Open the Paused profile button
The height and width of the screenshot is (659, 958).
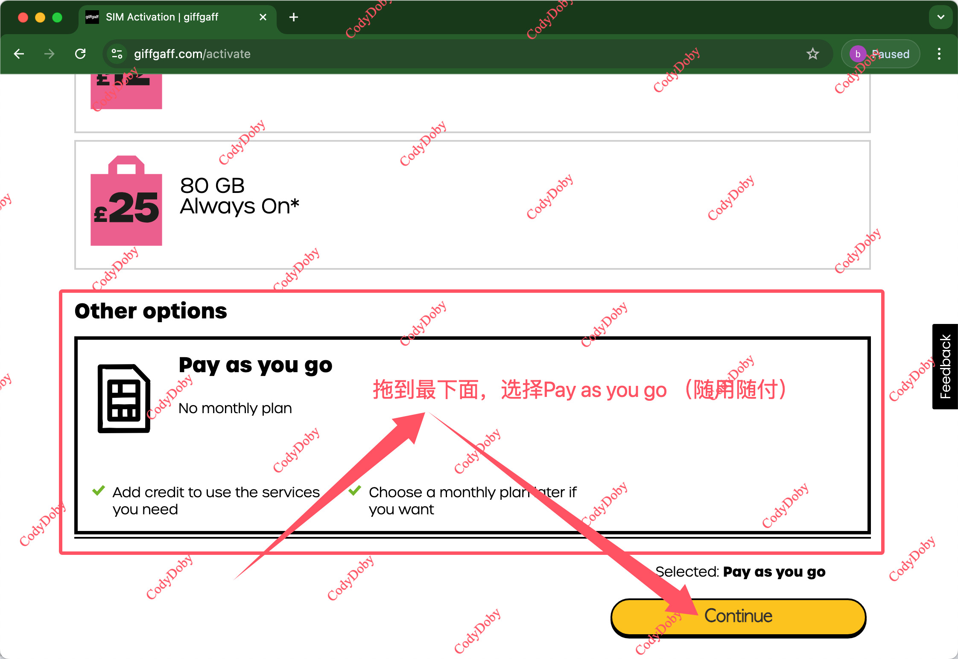pos(880,54)
